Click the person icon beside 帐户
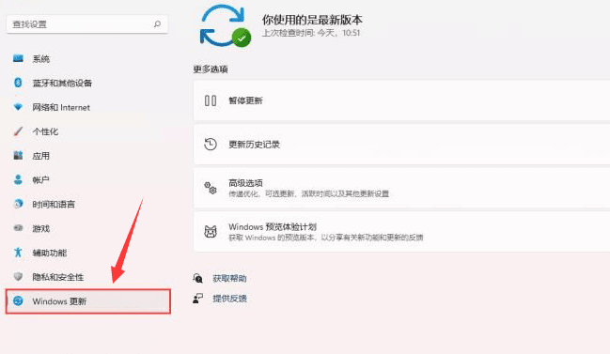This screenshot has height=354, width=610. 18,179
